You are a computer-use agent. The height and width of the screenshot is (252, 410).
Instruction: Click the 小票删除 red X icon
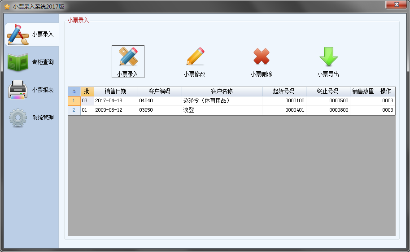(261, 56)
